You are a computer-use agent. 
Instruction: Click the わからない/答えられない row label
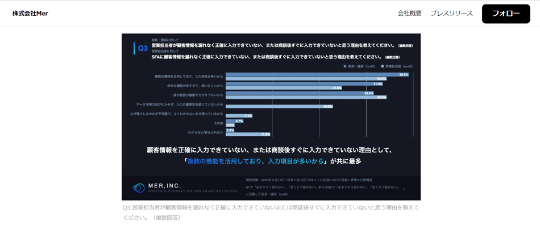(x=206, y=132)
